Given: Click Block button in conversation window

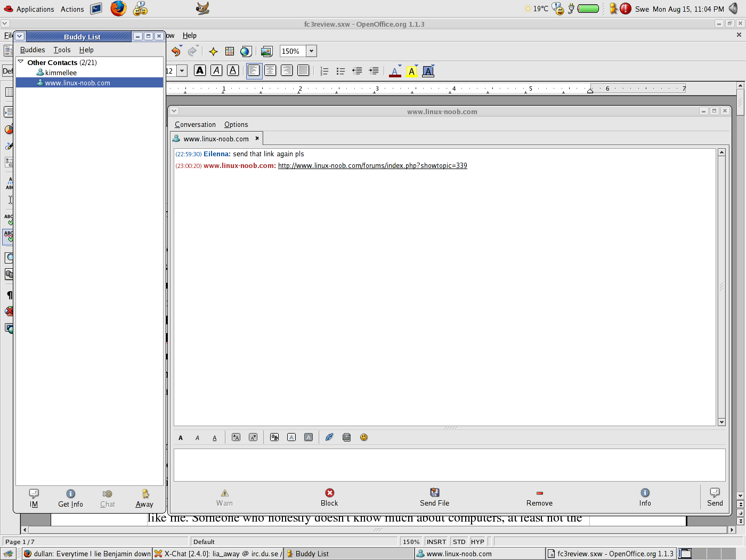Looking at the screenshot, I should (329, 497).
